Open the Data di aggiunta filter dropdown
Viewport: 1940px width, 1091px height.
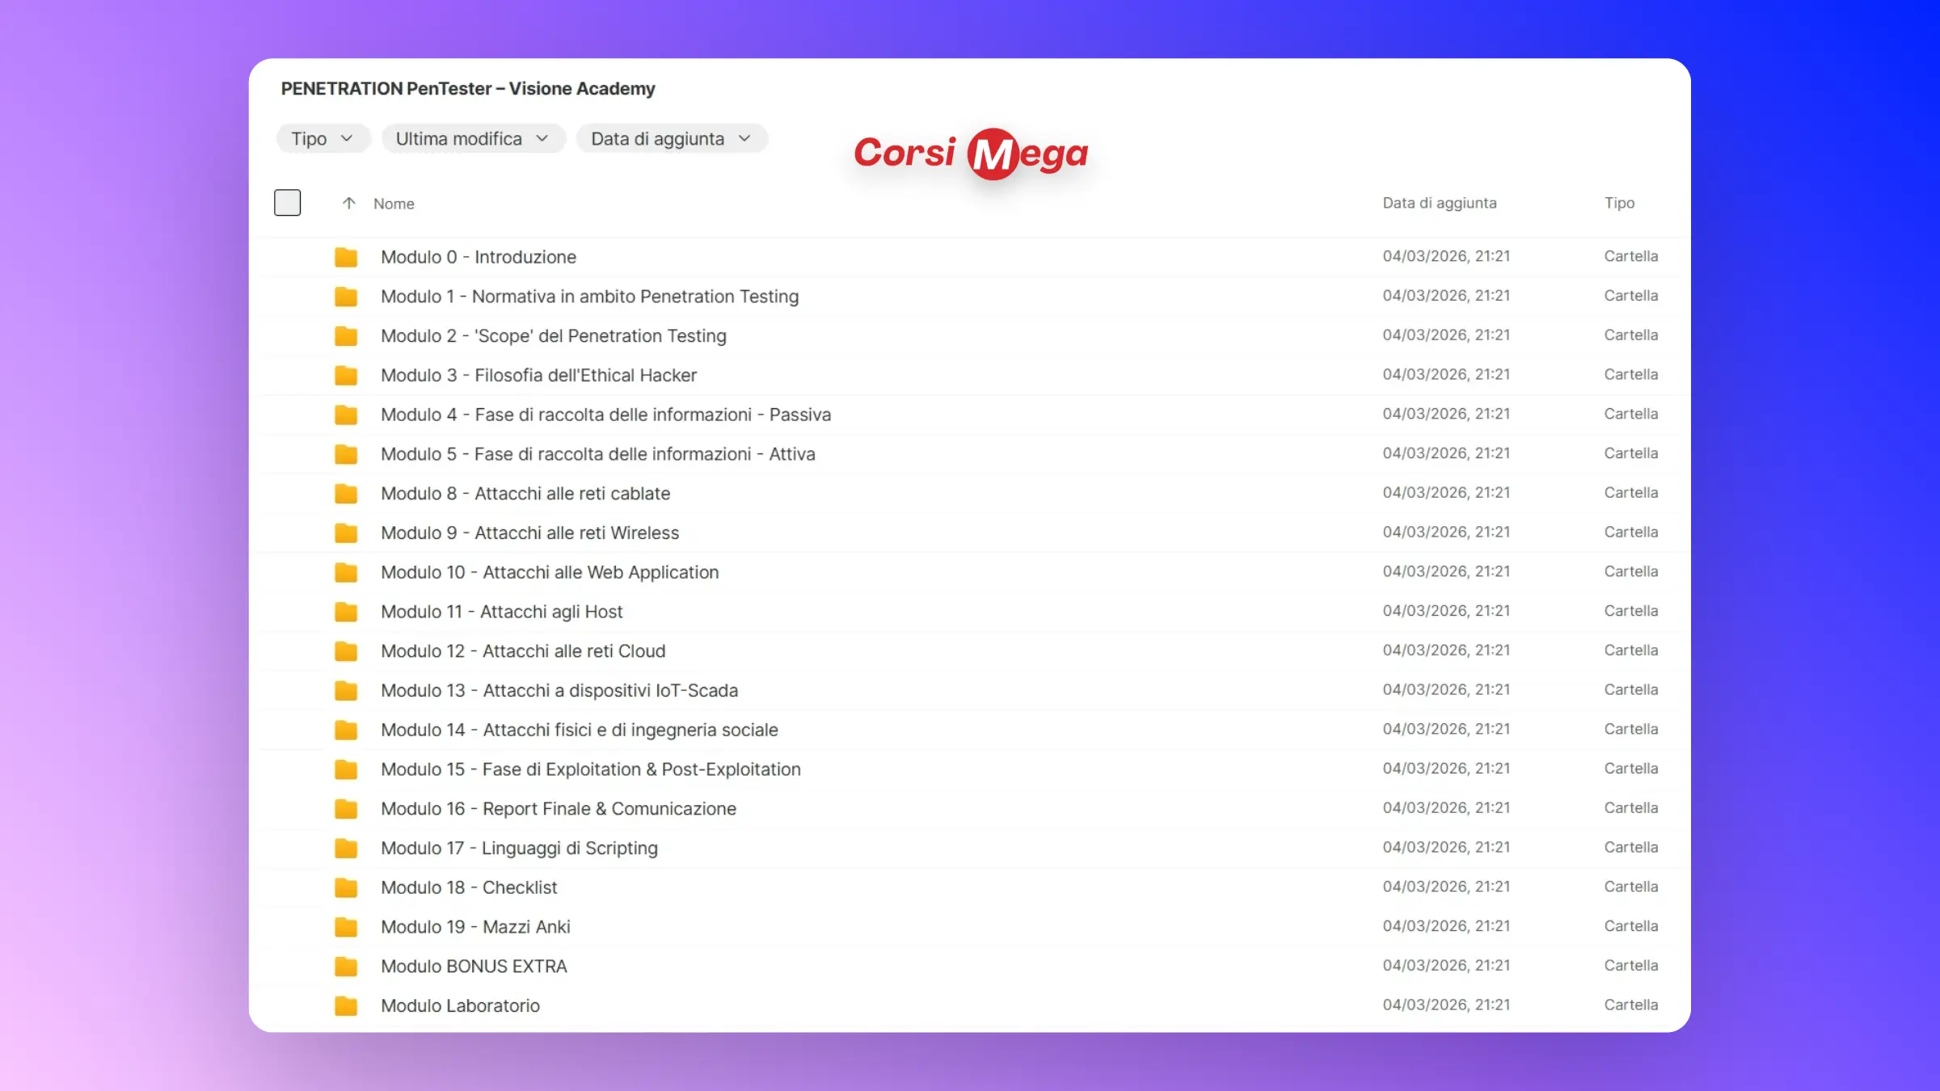click(x=671, y=139)
